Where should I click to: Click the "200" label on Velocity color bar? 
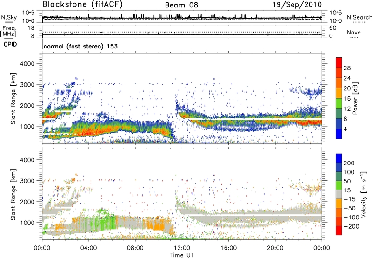349,163
